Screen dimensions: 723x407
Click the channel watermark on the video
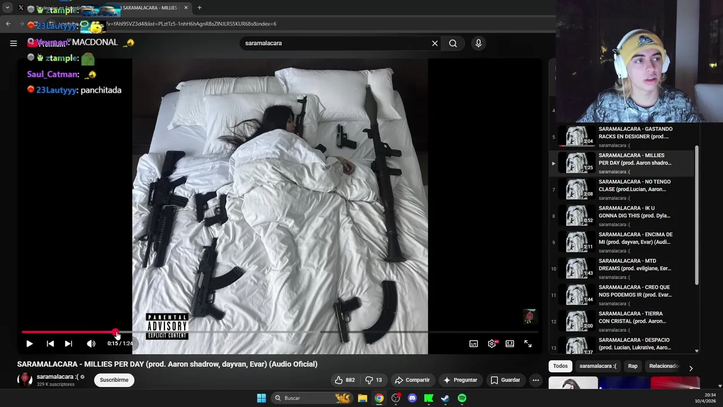point(529,316)
